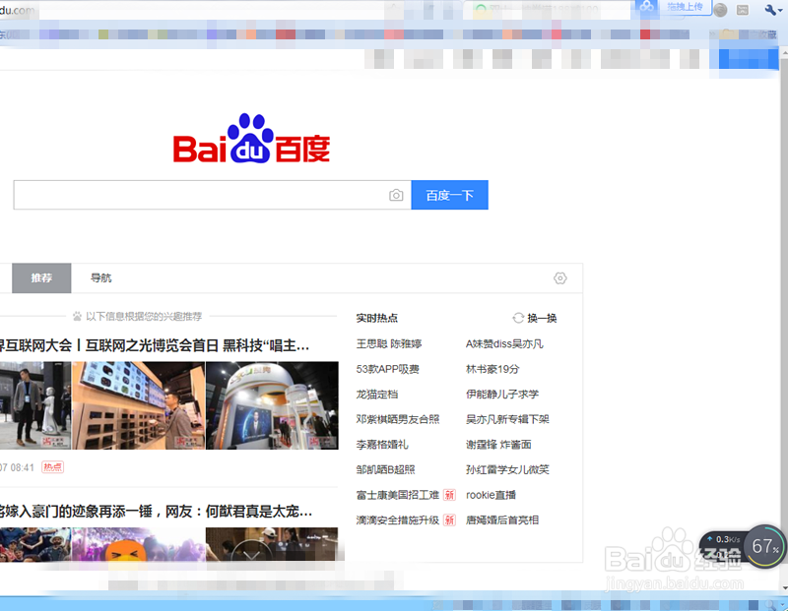Click the refresh icon beside 换一换

click(518, 318)
